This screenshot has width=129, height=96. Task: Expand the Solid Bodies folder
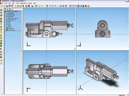click(x=5, y=20)
